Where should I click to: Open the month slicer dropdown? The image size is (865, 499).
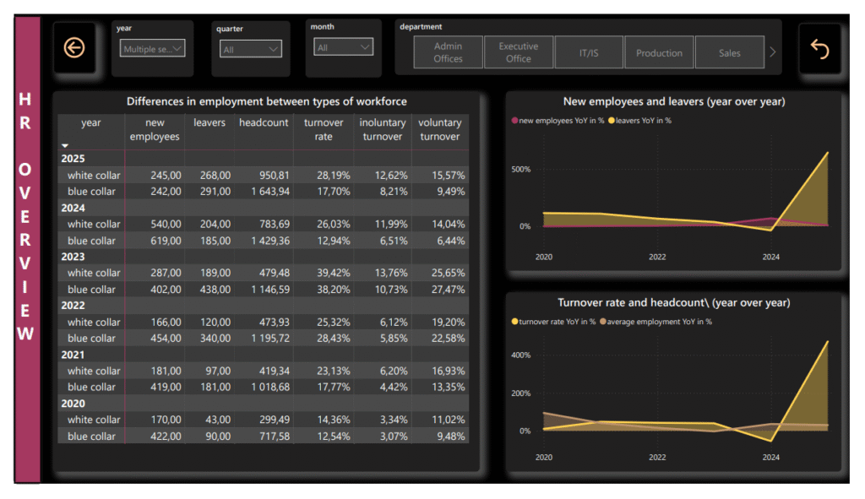[363, 49]
